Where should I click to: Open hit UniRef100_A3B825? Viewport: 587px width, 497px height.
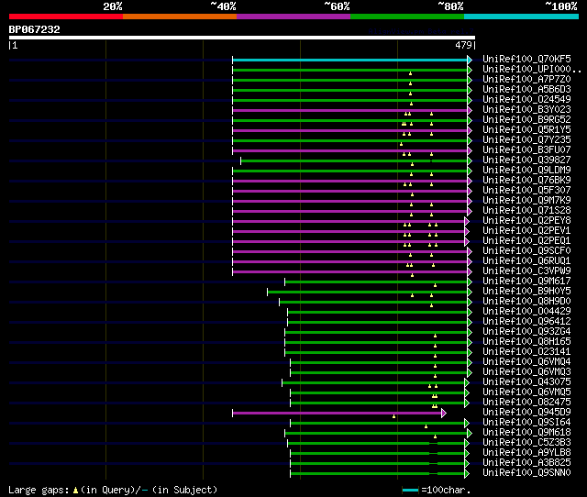point(526,463)
